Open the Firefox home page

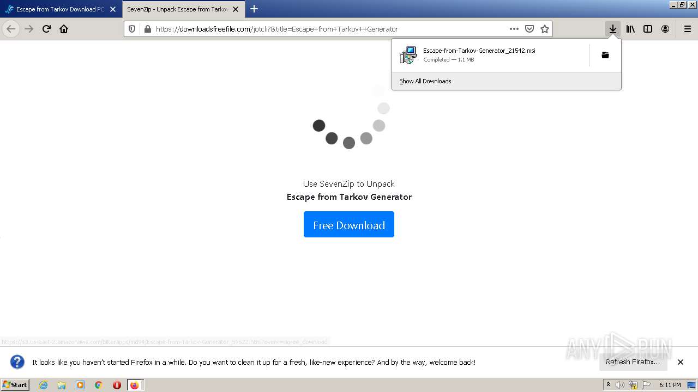point(64,29)
